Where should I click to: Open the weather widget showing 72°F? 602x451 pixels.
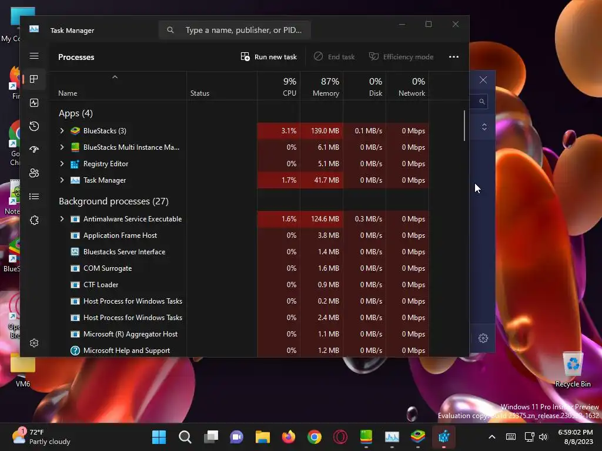click(x=41, y=437)
